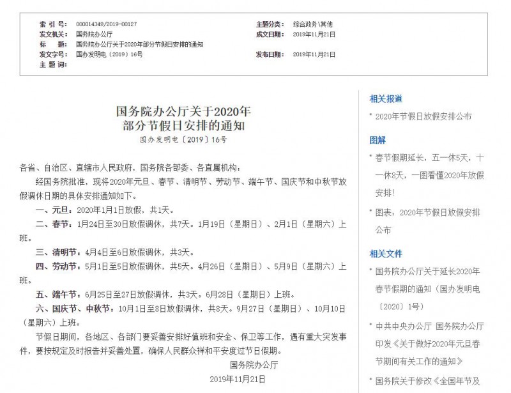Click the "相关文件" sidebar heading
511x393 pixels.
386,254
